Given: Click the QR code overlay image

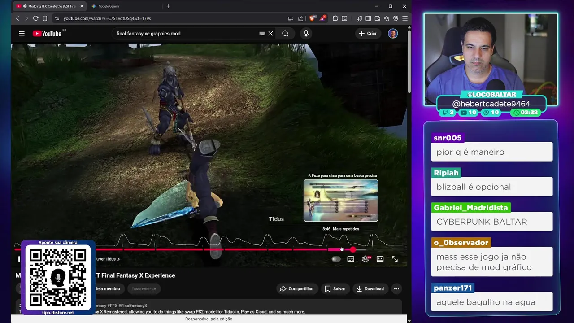Looking at the screenshot, I should coord(58,278).
